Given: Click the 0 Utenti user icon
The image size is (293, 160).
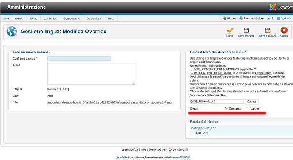Looking at the screenshot, I should (x=224, y=18).
